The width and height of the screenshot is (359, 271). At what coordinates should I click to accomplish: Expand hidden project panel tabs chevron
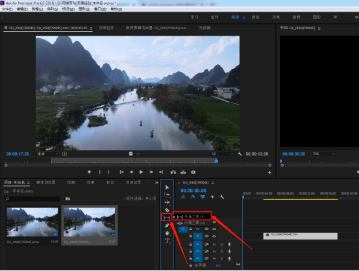(156, 182)
